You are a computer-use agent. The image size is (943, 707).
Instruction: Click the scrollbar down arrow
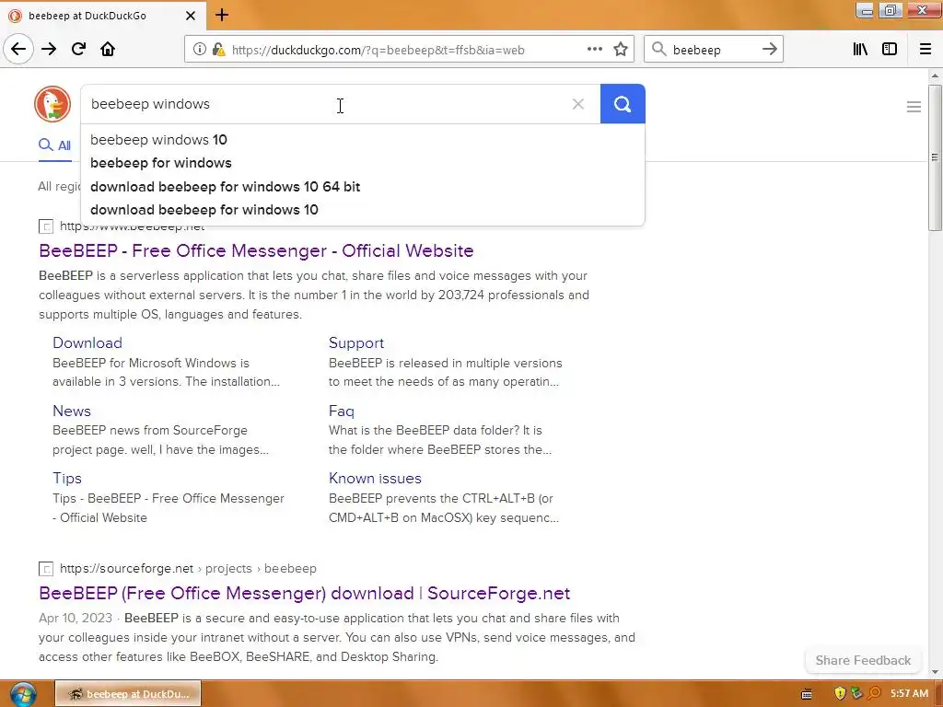pos(935,672)
